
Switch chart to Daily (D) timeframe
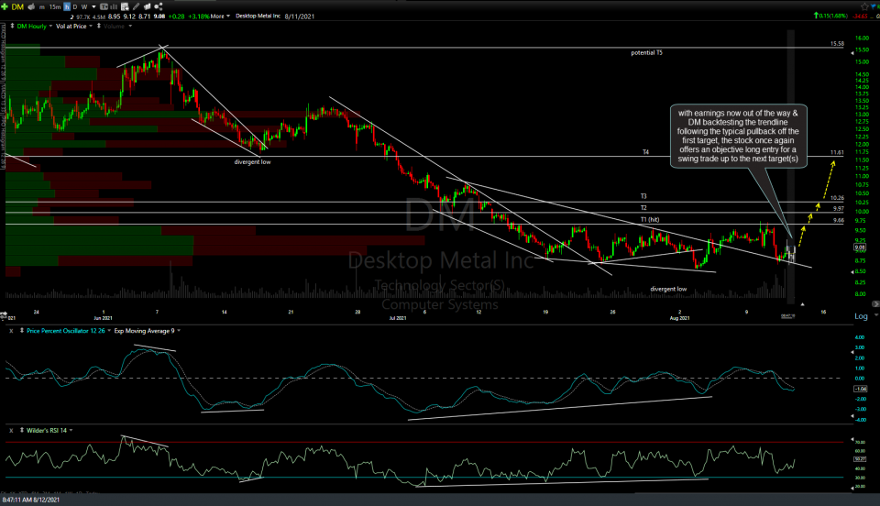[x=73, y=5]
